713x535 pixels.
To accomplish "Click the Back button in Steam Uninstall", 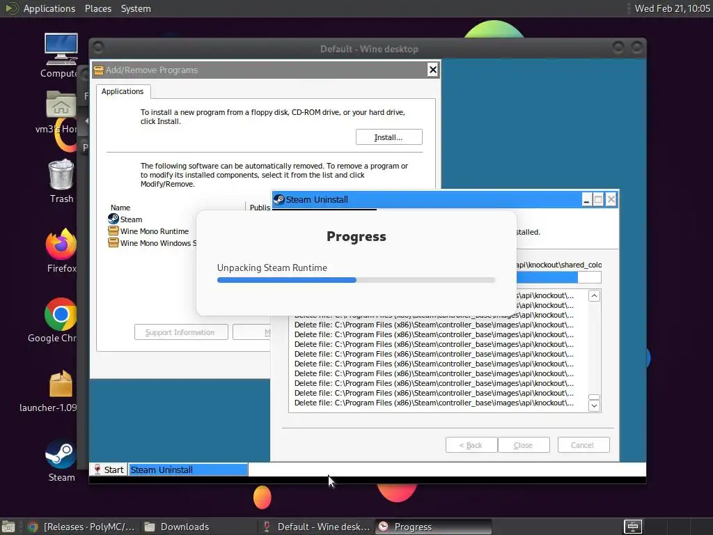I will pos(471,445).
